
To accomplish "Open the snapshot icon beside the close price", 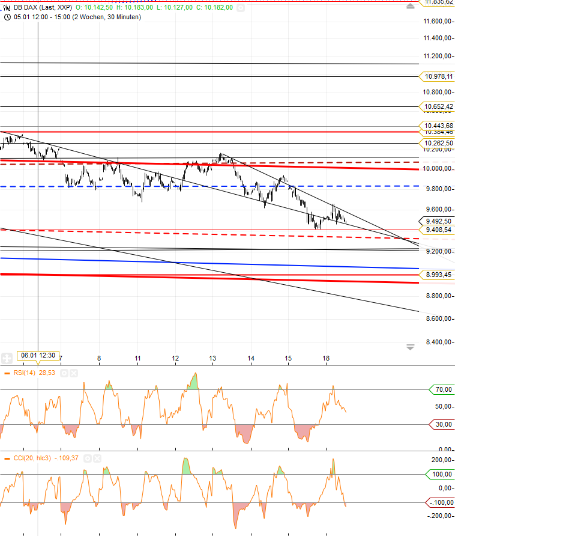I will [241, 8].
